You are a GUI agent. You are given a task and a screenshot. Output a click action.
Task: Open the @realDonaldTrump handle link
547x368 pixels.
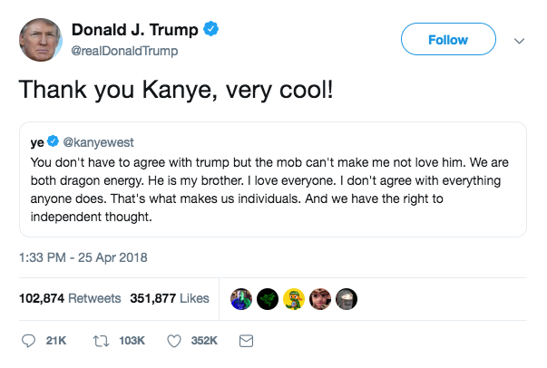coord(124,51)
